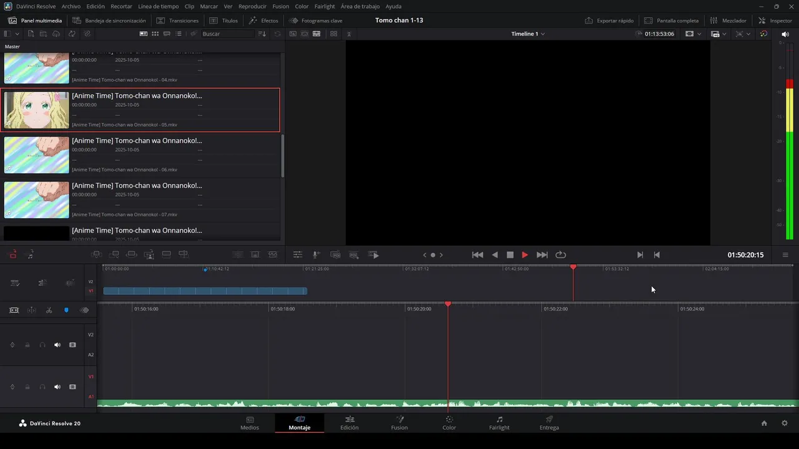Open the timeline tools sliders icon

[298, 254]
